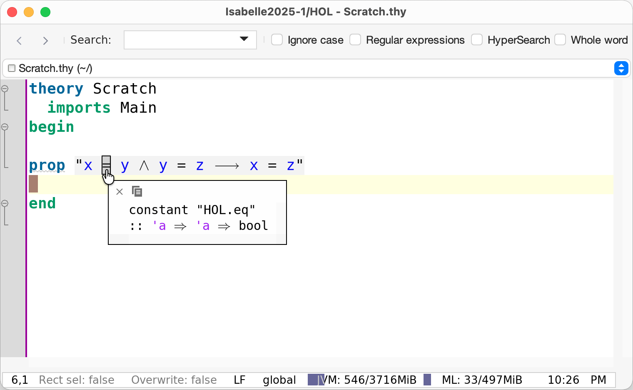
Task: Open the Scratch.thy buffer switcher dropdown
Action: pos(621,68)
